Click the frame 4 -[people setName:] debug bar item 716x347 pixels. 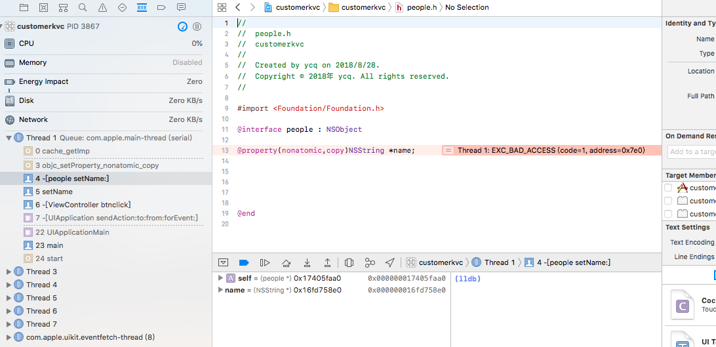(568, 262)
